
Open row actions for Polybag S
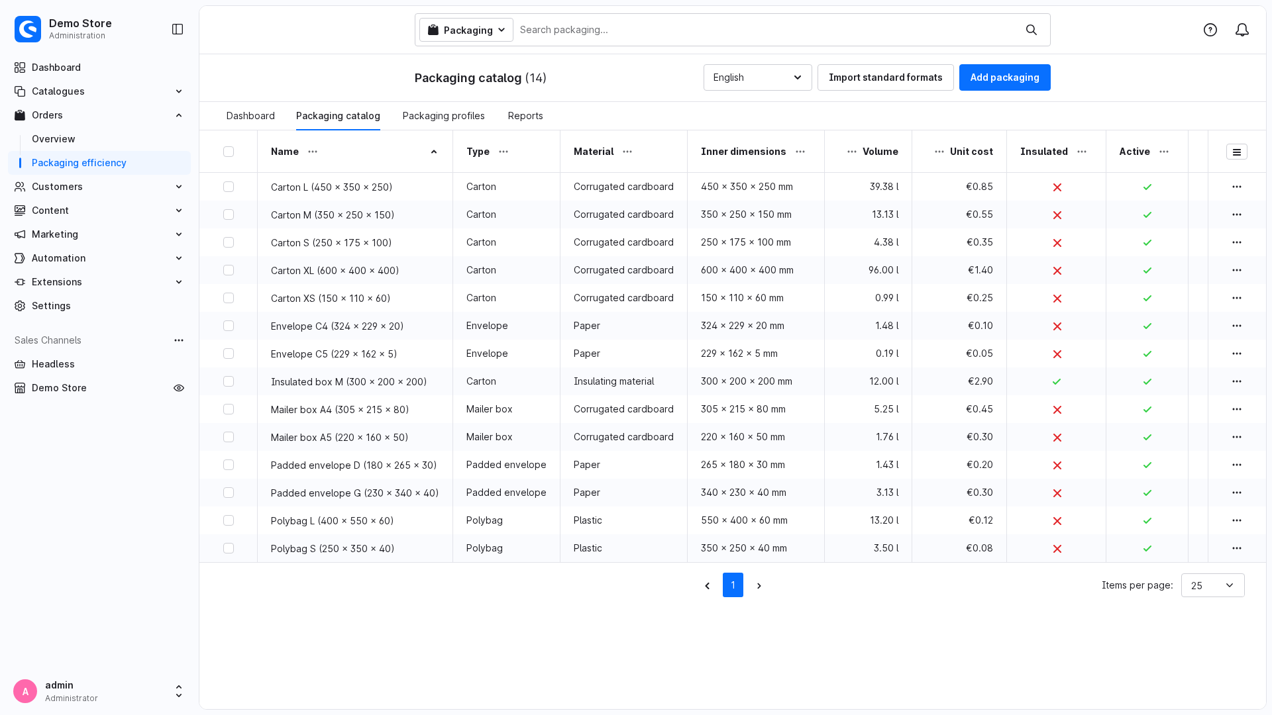1237,548
